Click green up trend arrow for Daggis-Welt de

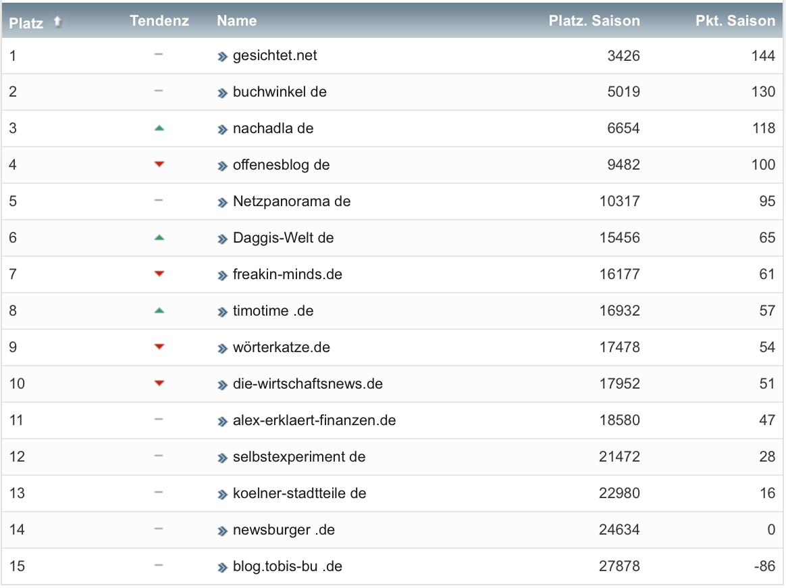coord(159,237)
